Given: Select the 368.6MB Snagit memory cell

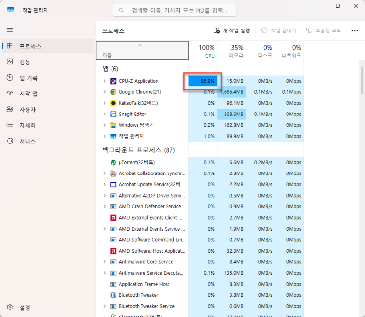Looking at the screenshot, I should (x=231, y=114).
